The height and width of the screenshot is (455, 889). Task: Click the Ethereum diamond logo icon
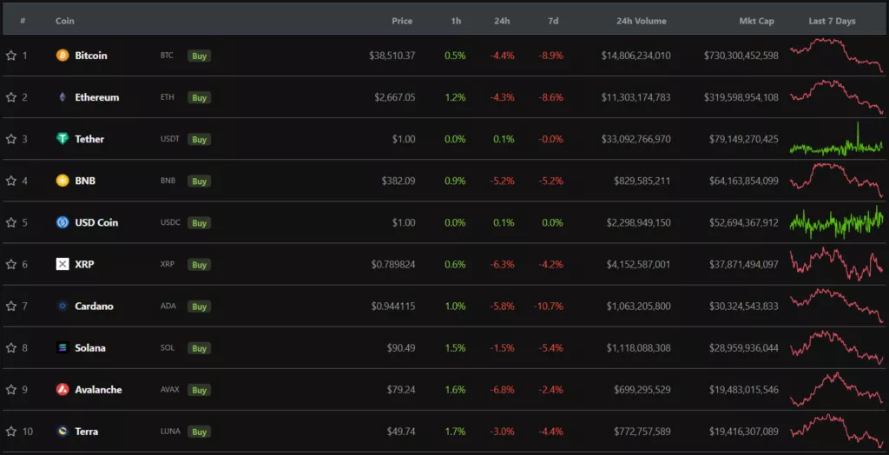(63, 97)
